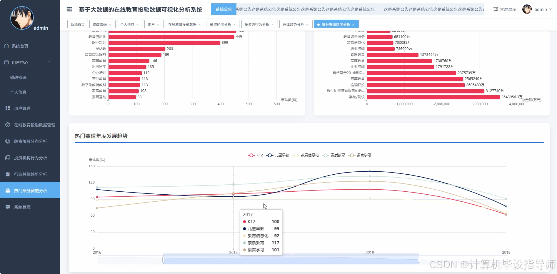
Task: Switch to the 系统首页 tab
Action: 78,24
